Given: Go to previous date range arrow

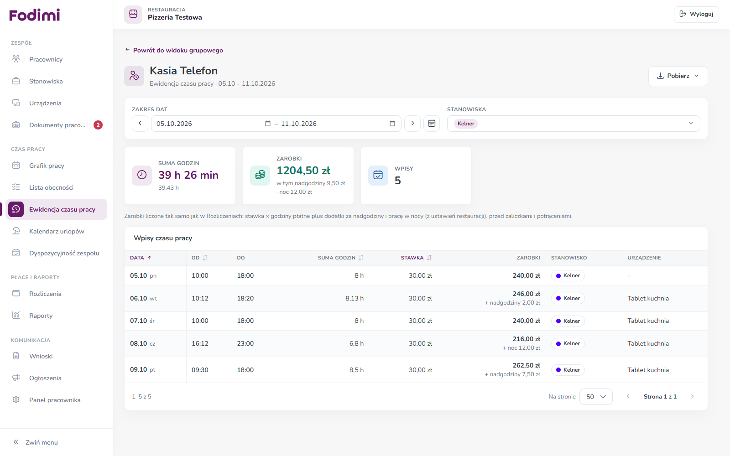Looking at the screenshot, I should coord(140,124).
